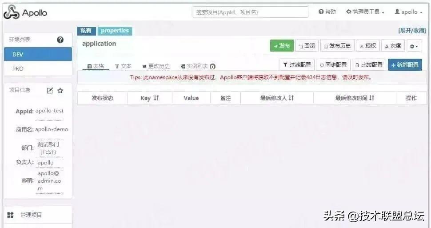Click the email apollo@admin.com value
Viewport: 431px width, 228px height.
[x=49, y=181]
